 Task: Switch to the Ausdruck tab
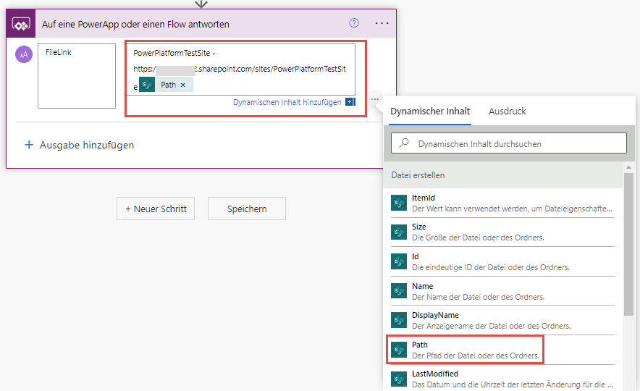pyautogui.click(x=508, y=112)
